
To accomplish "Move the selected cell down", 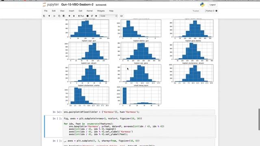I will [74, 16].
